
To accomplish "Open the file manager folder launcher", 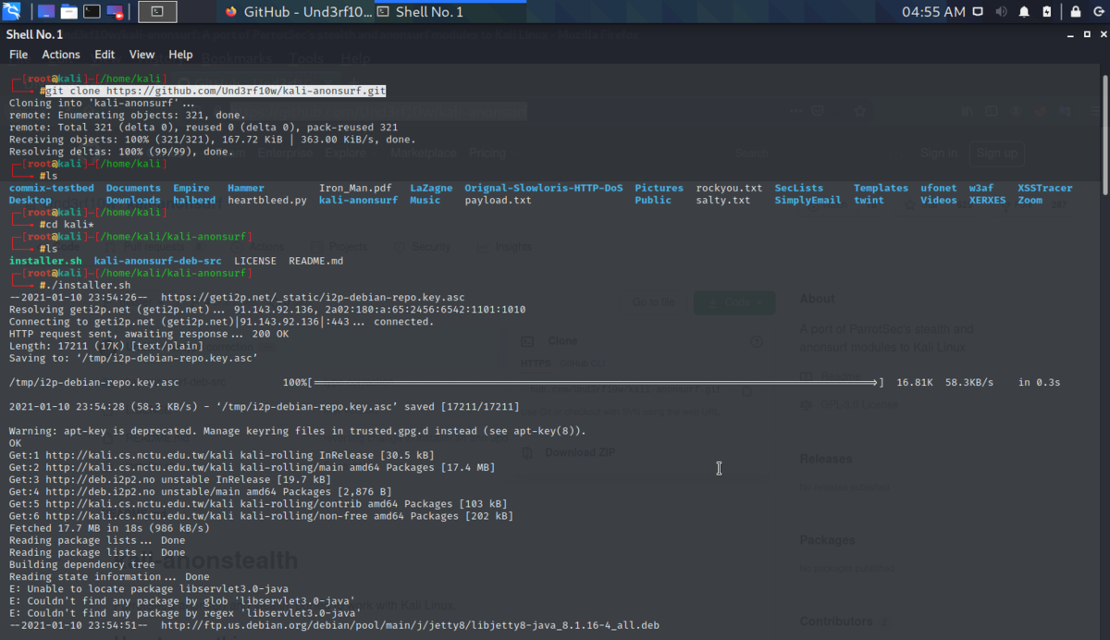I will (x=68, y=12).
